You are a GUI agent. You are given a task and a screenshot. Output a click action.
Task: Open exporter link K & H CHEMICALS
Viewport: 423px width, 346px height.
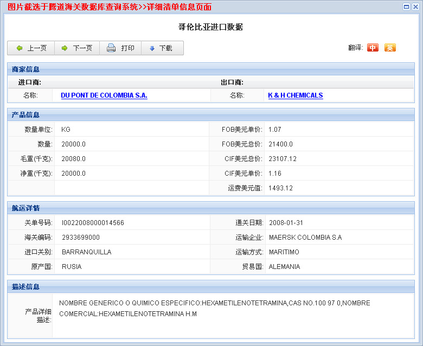[295, 95]
